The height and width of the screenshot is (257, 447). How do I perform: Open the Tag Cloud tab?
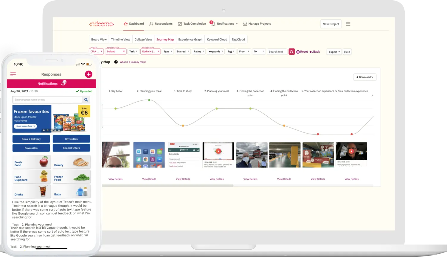click(238, 40)
